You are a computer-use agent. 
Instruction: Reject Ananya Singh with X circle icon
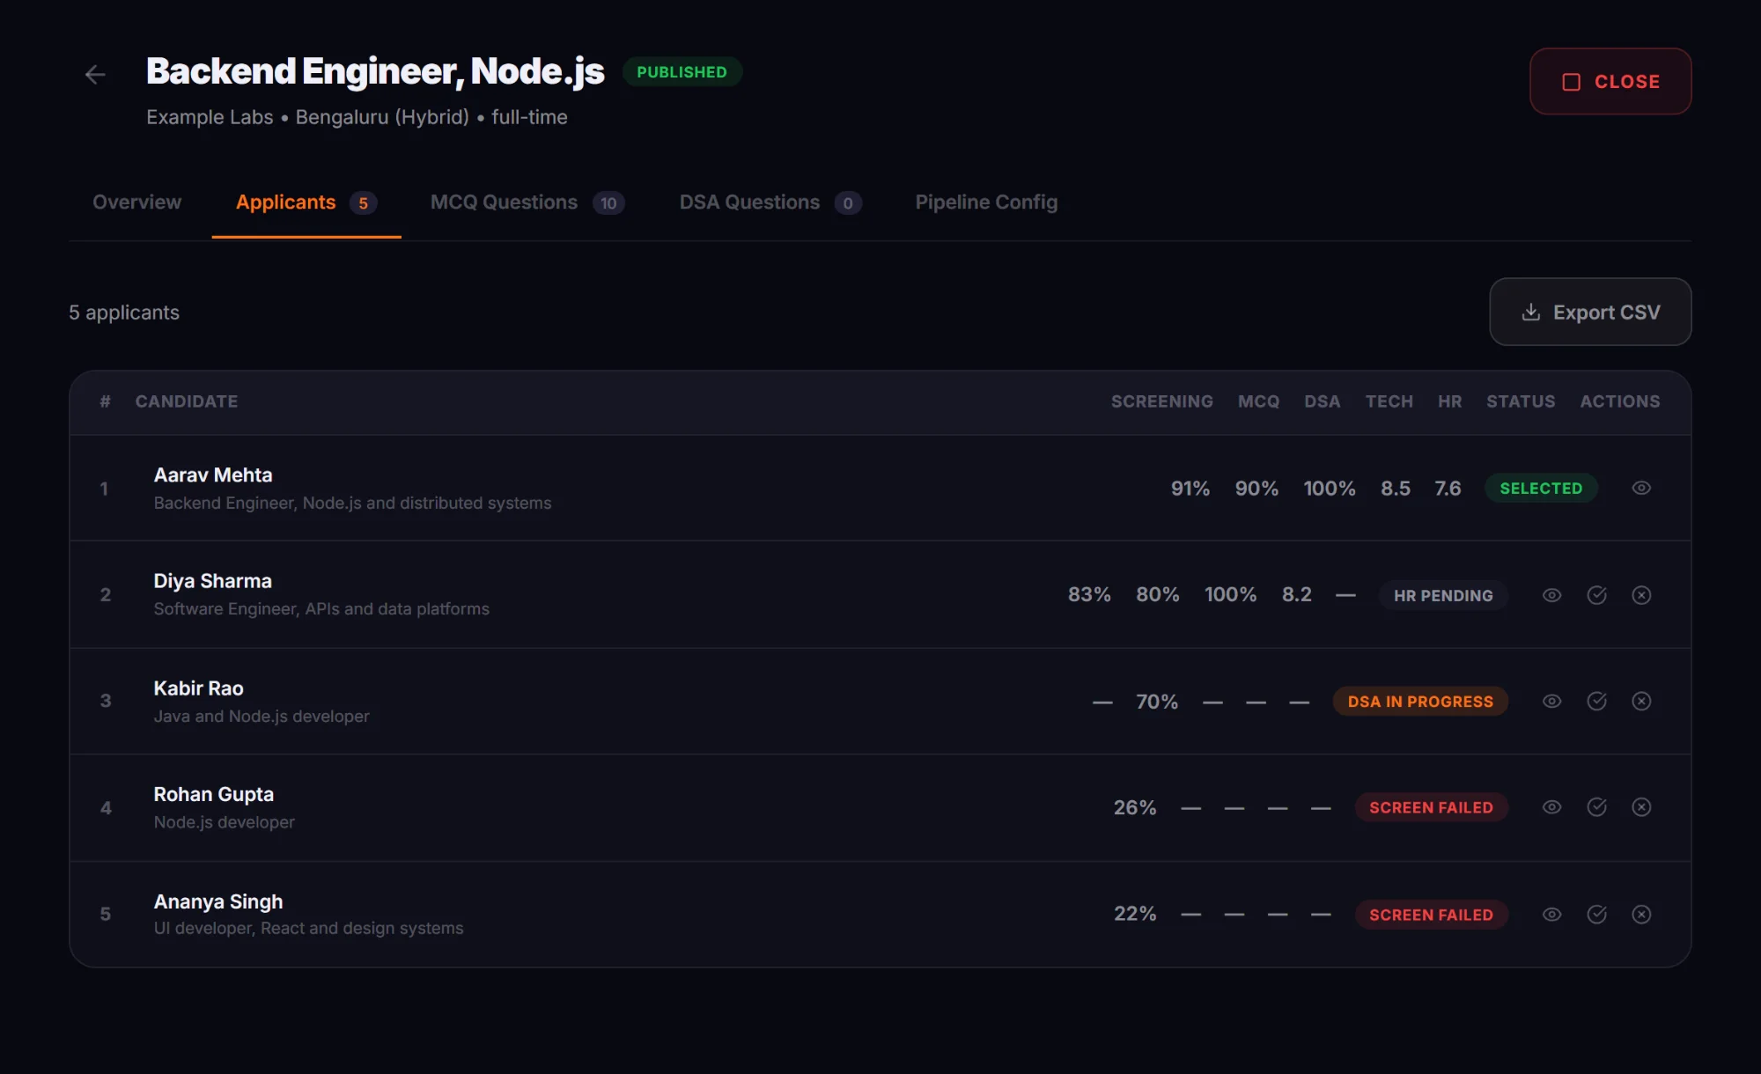point(1641,915)
